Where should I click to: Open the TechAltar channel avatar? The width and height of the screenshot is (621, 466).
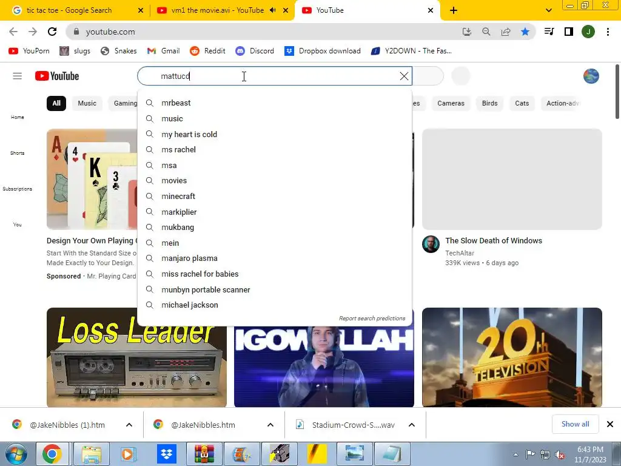[x=431, y=244]
